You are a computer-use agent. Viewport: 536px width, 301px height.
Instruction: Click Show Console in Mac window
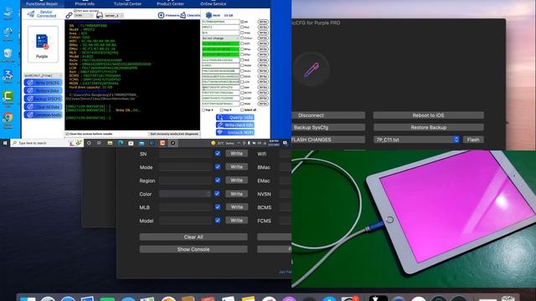click(193, 249)
